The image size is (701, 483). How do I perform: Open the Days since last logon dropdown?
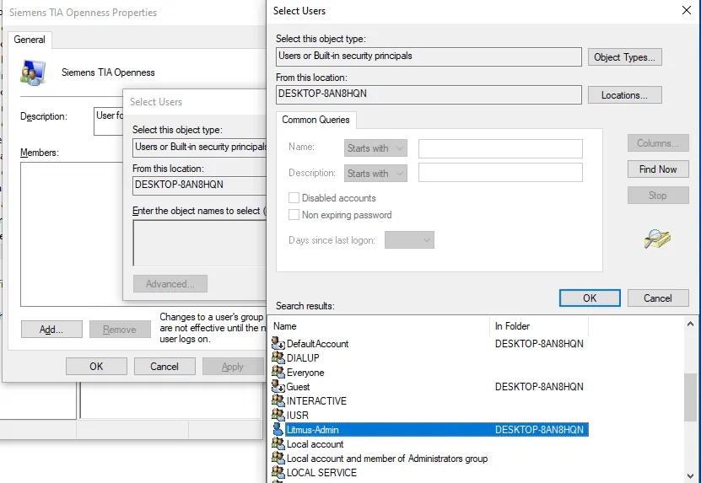(x=409, y=240)
